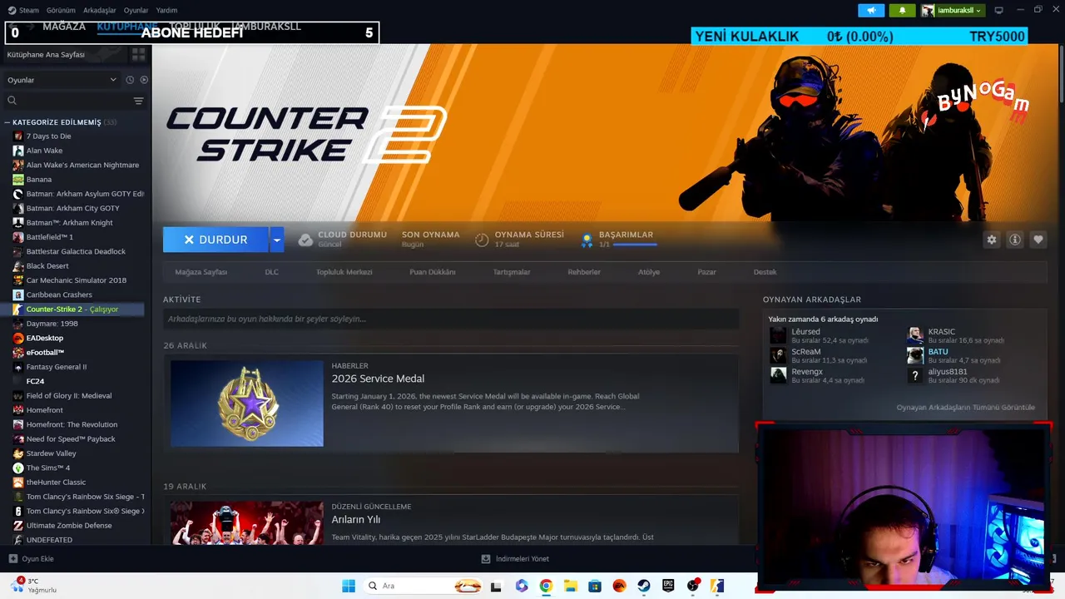Expand the Oyunlar filter dropdown

(62, 80)
